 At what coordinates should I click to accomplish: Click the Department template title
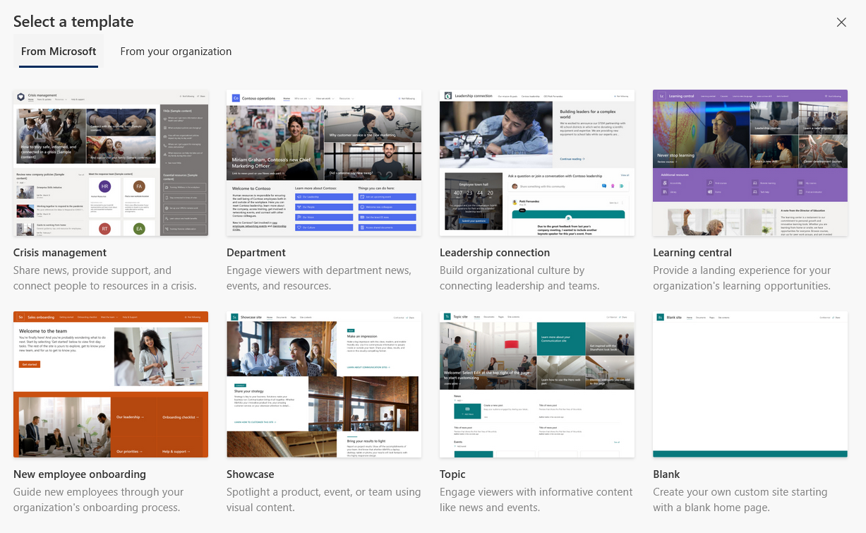[x=256, y=253]
